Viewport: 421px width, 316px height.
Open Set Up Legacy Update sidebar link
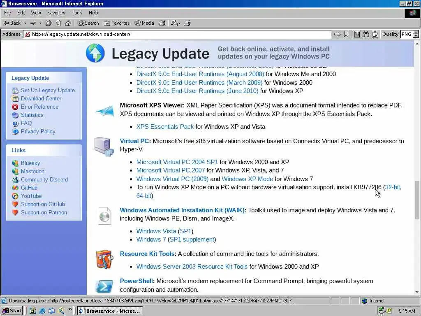click(x=48, y=90)
